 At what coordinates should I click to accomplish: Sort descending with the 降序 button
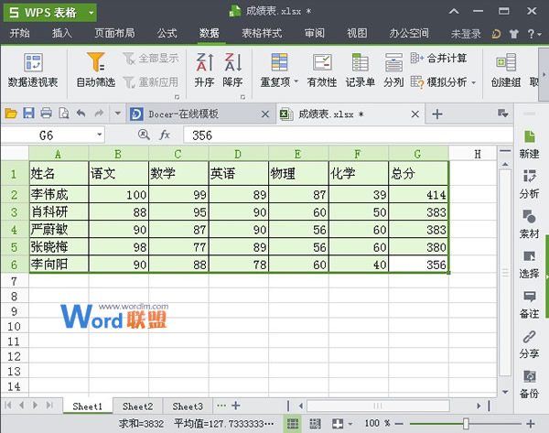coord(232,70)
